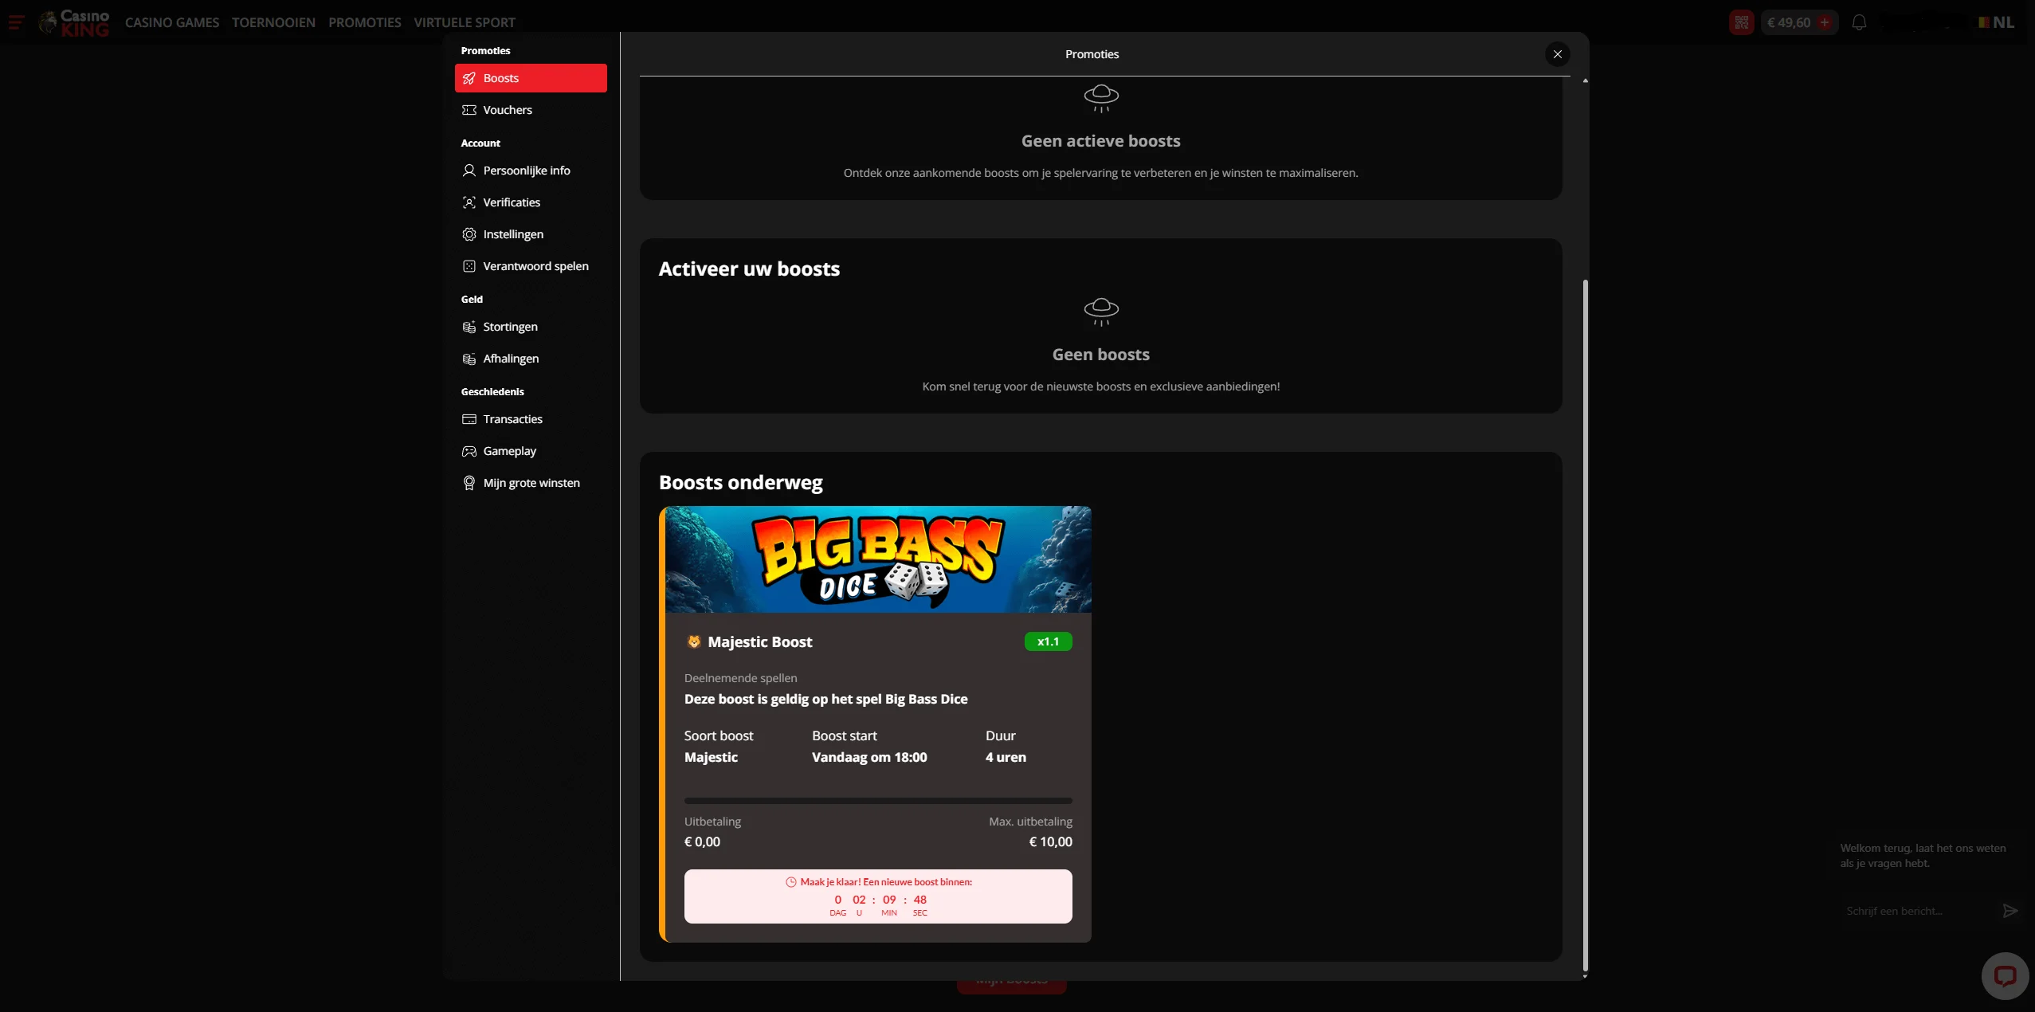
Task: Click CASINO GAMES in top navigation
Action: pyautogui.click(x=171, y=22)
